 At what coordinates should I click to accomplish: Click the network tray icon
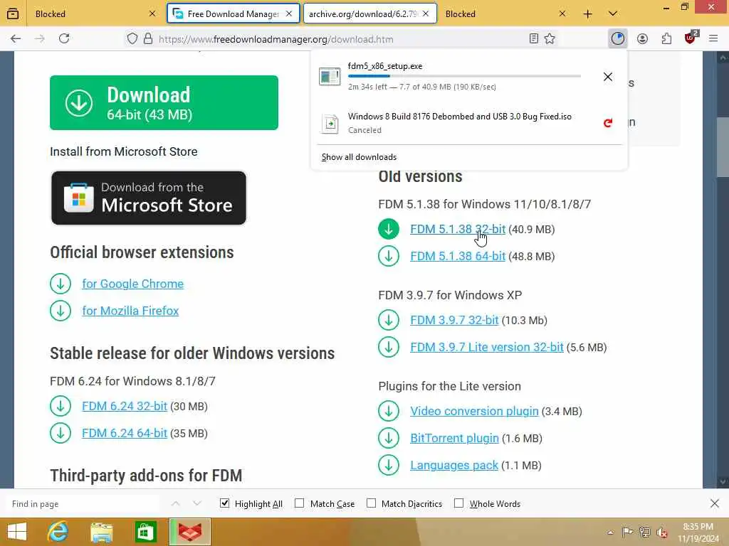pyautogui.click(x=645, y=532)
